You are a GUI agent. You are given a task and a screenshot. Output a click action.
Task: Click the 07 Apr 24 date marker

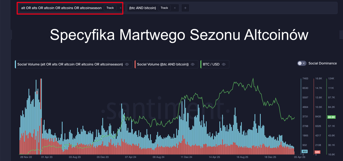pos(130,157)
